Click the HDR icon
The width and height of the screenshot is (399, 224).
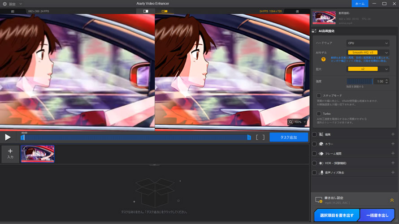(321, 163)
